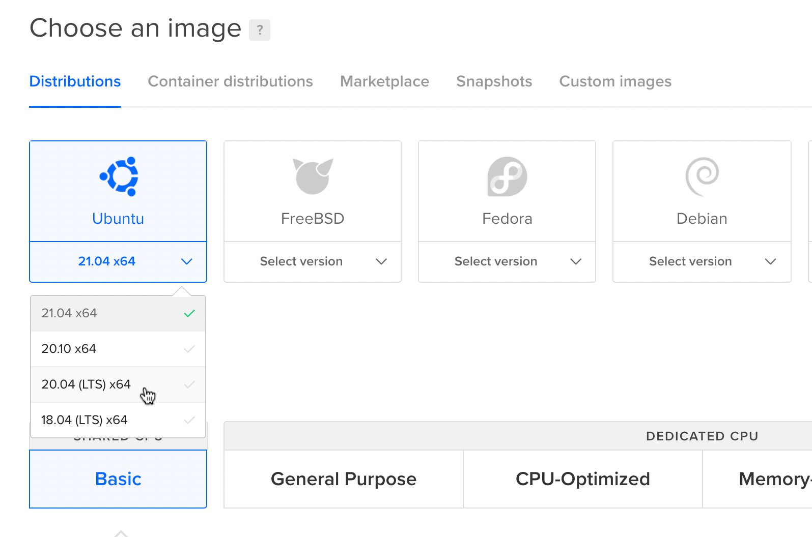Image resolution: width=812 pixels, height=537 pixels.
Task: Select the CPU-Optimized plan
Action: pos(583,479)
